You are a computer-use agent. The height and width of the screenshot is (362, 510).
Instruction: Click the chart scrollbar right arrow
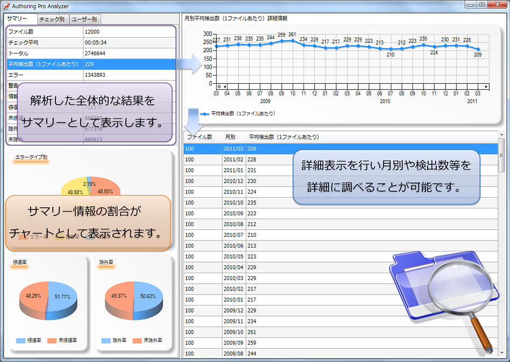click(486, 86)
